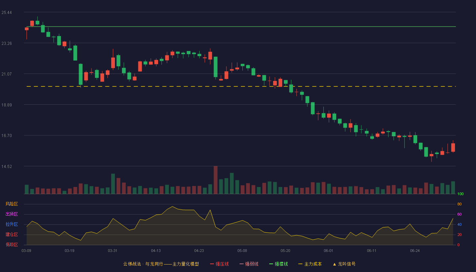476x272 pixels.
Task: Click the 25.44 price axis label
Action: coord(6,13)
